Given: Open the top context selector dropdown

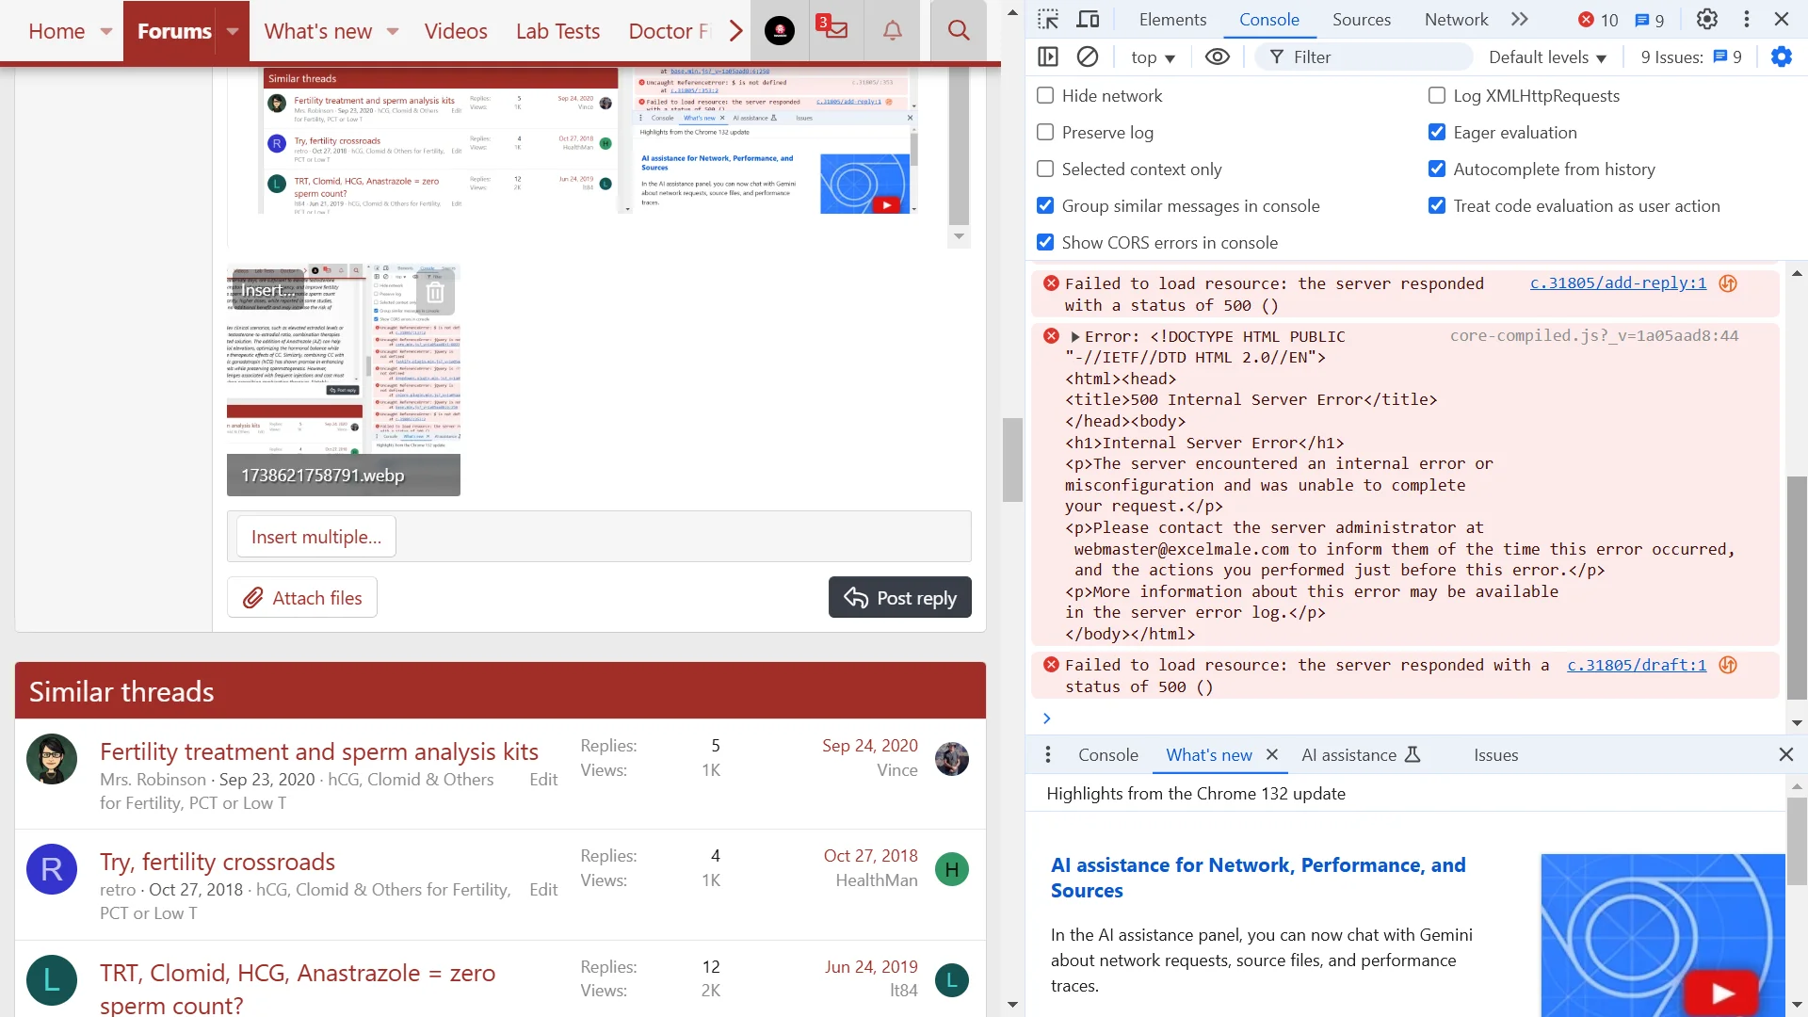Looking at the screenshot, I should (x=1153, y=57).
